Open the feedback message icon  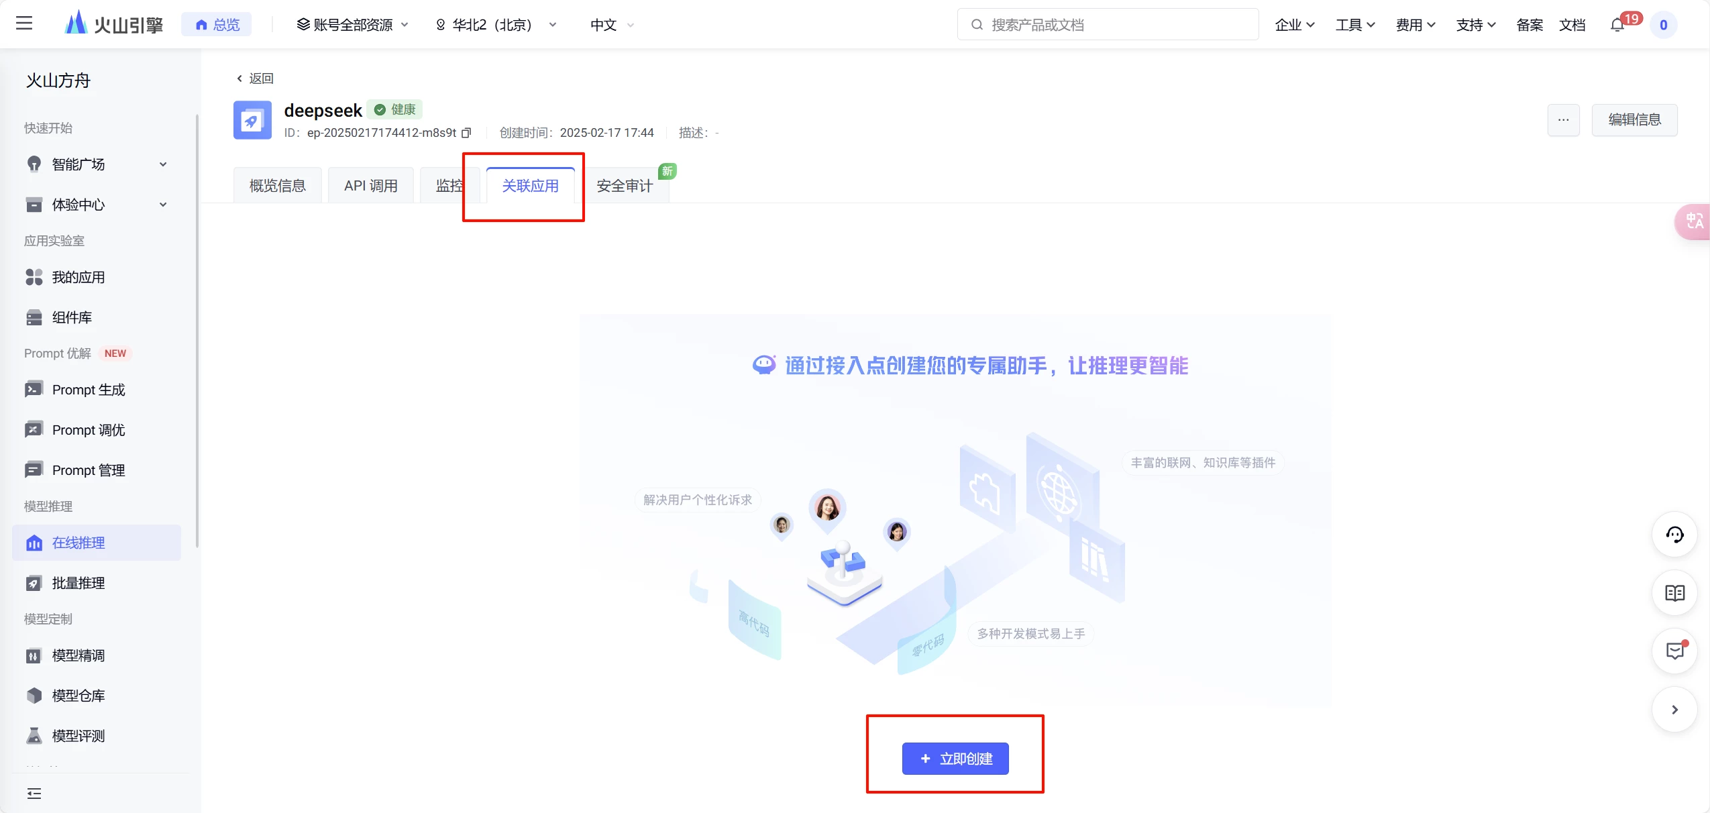click(1674, 651)
